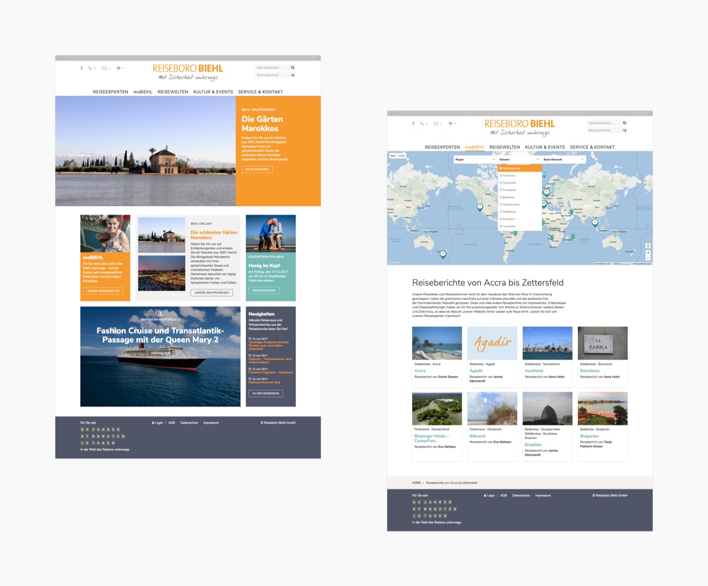Image resolution: width=708 pixels, height=586 pixels.
Task: Select Freizeitpark radio option
Action: pos(508,190)
